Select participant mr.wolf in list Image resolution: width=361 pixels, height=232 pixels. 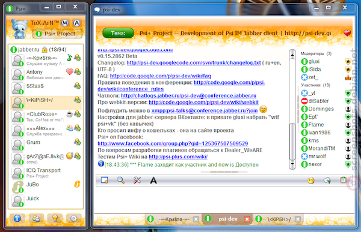click(326, 156)
